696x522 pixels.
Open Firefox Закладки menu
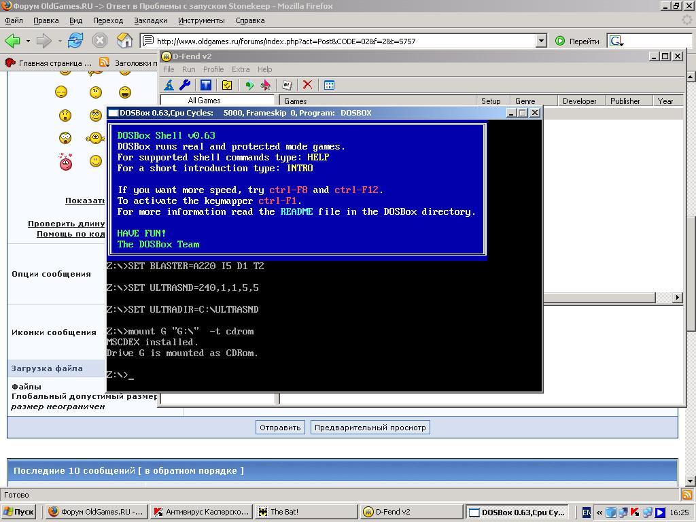tap(151, 20)
